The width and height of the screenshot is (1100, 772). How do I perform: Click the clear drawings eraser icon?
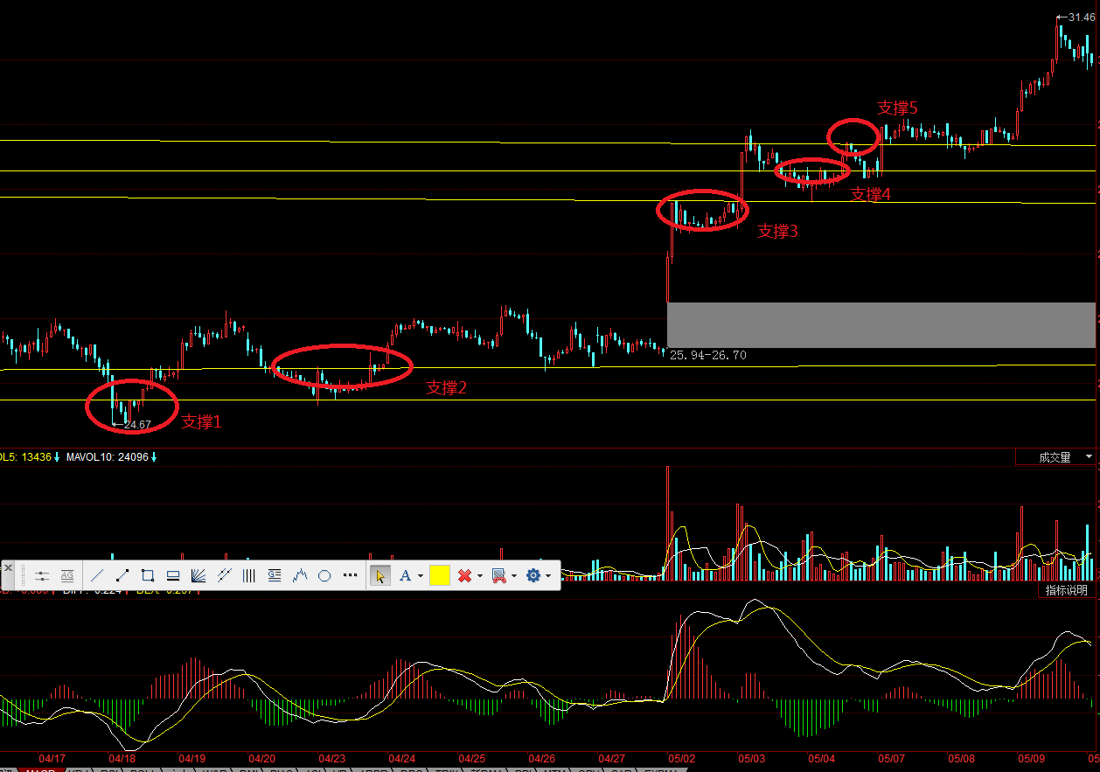point(499,575)
